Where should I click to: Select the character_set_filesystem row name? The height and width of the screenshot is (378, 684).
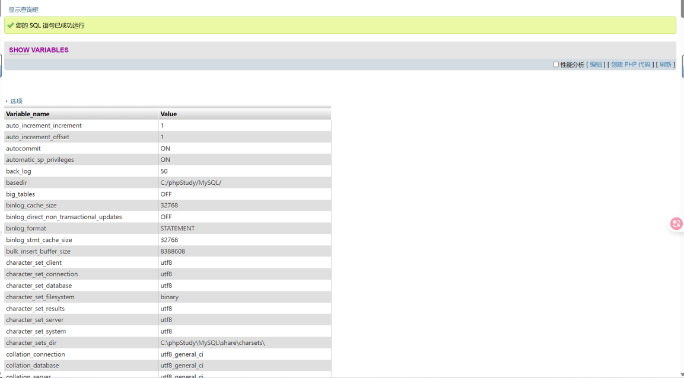40,297
